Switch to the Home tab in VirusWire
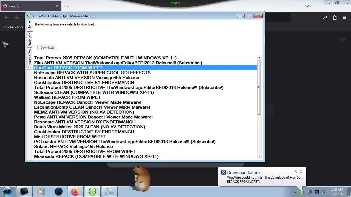 pyautogui.click(x=30, y=25)
